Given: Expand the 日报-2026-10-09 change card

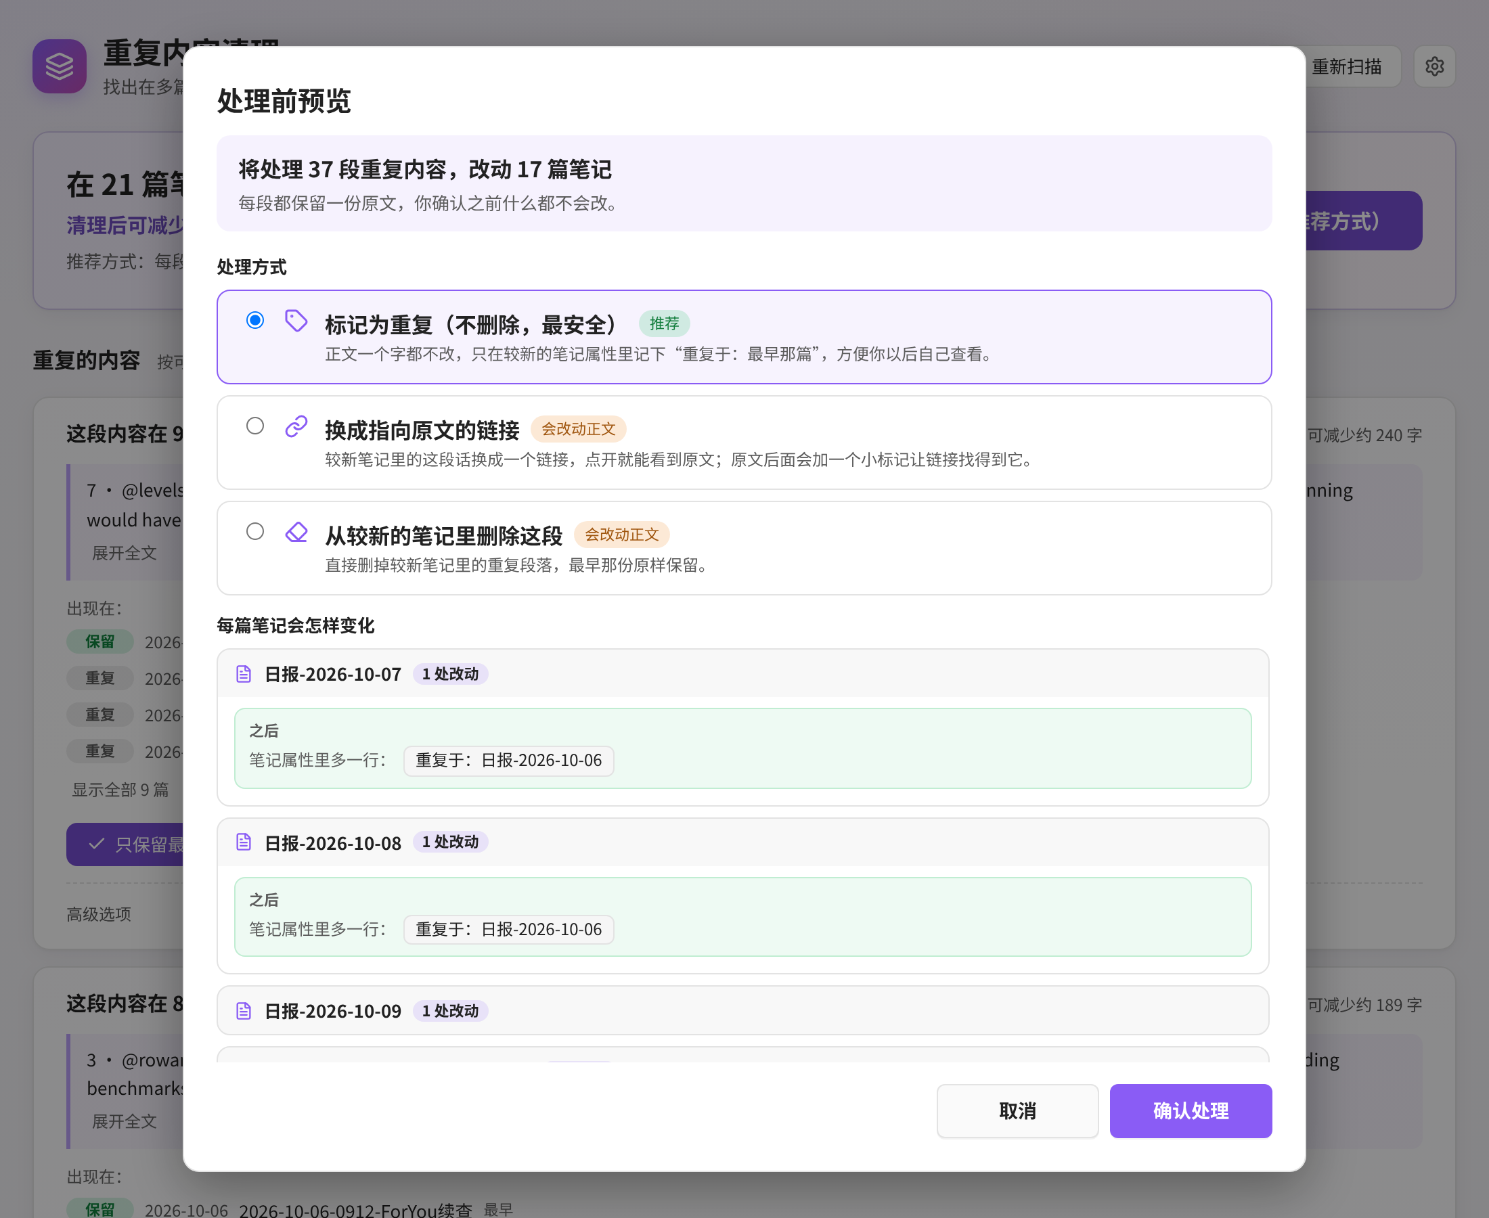Looking at the screenshot, I should (x=743, y=1011).
